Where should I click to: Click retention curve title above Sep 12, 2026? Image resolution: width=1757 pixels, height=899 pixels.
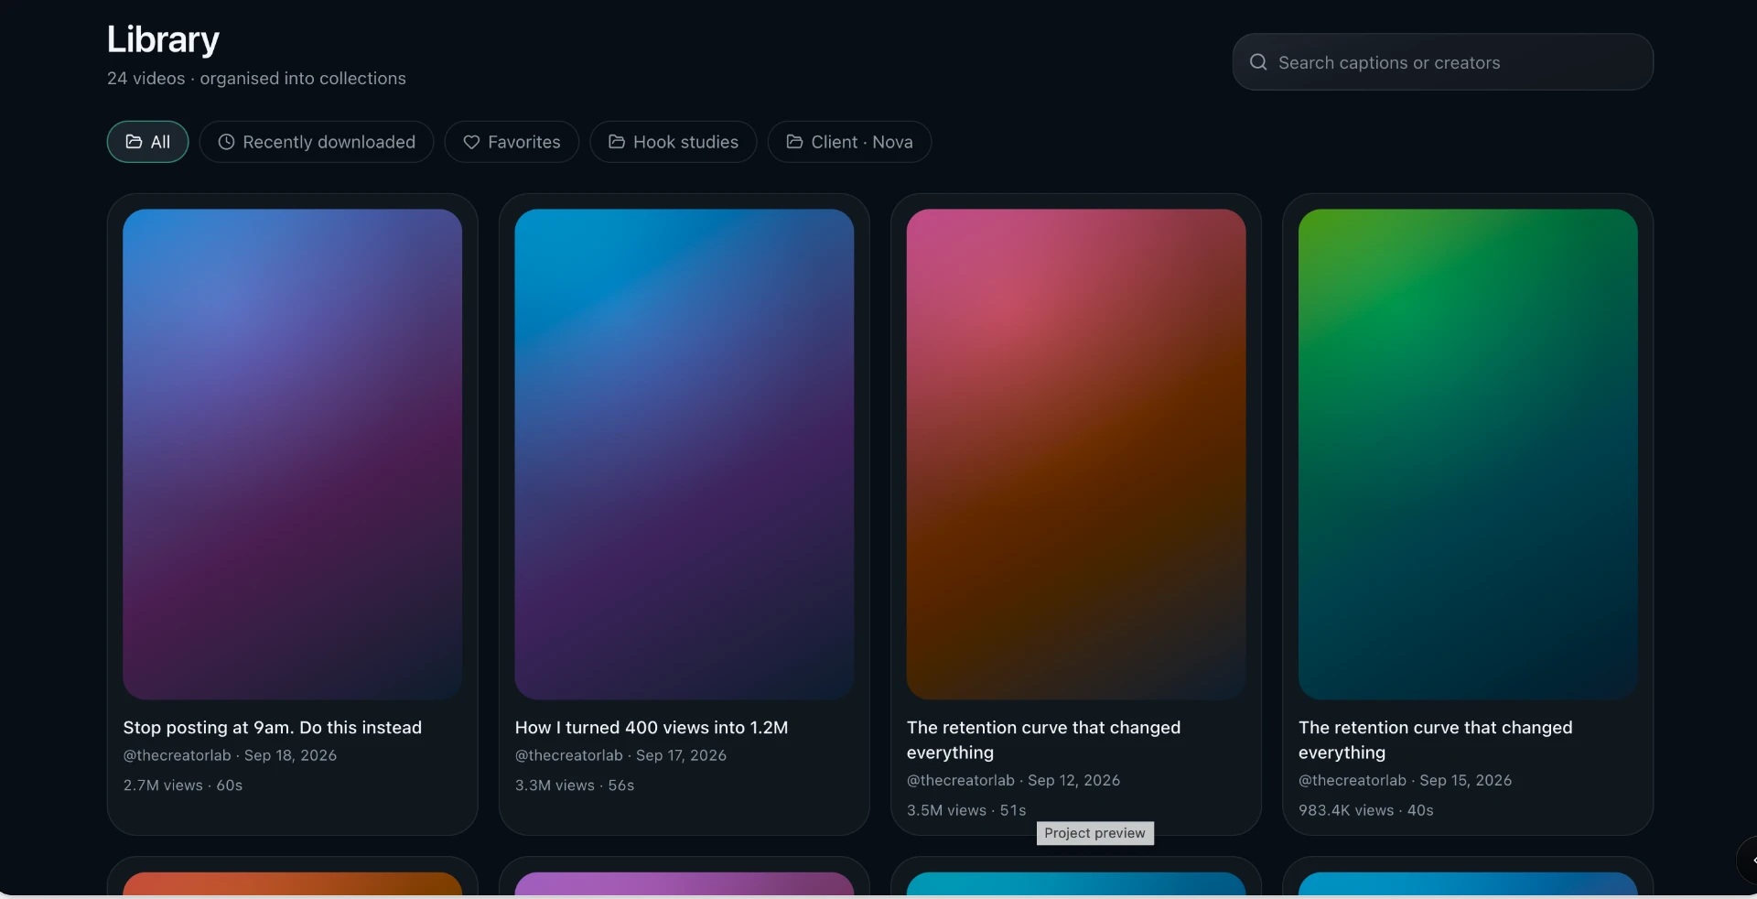point(1043,740)
